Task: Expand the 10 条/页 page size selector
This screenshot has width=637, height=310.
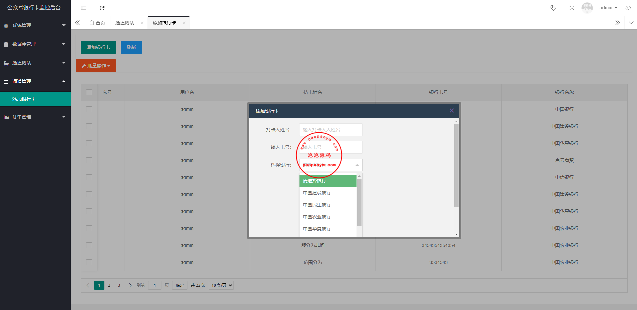Action: coord(221,285)
